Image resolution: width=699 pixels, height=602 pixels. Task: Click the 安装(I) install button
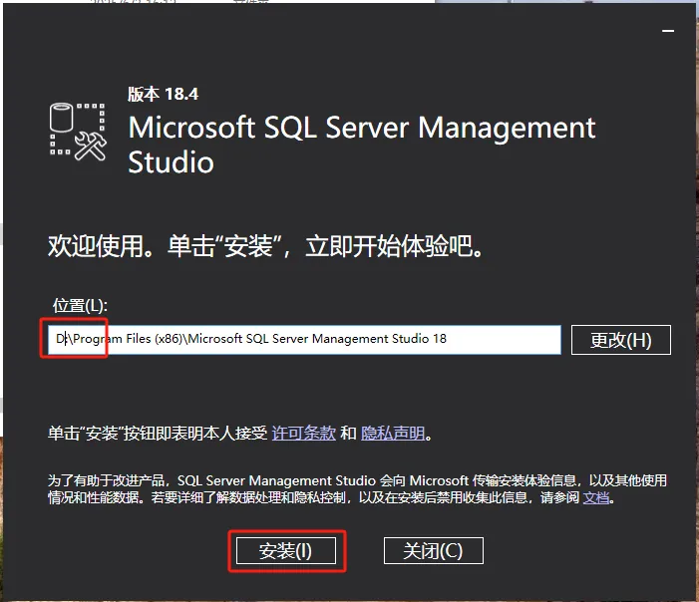point(286,551)
